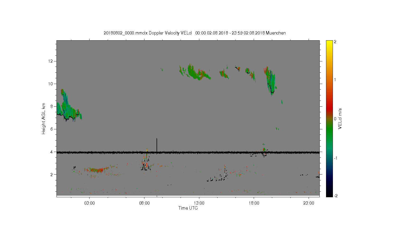396x237 pixels.
Task: Click the height tick label 8
Action: [x=52, y=106]
